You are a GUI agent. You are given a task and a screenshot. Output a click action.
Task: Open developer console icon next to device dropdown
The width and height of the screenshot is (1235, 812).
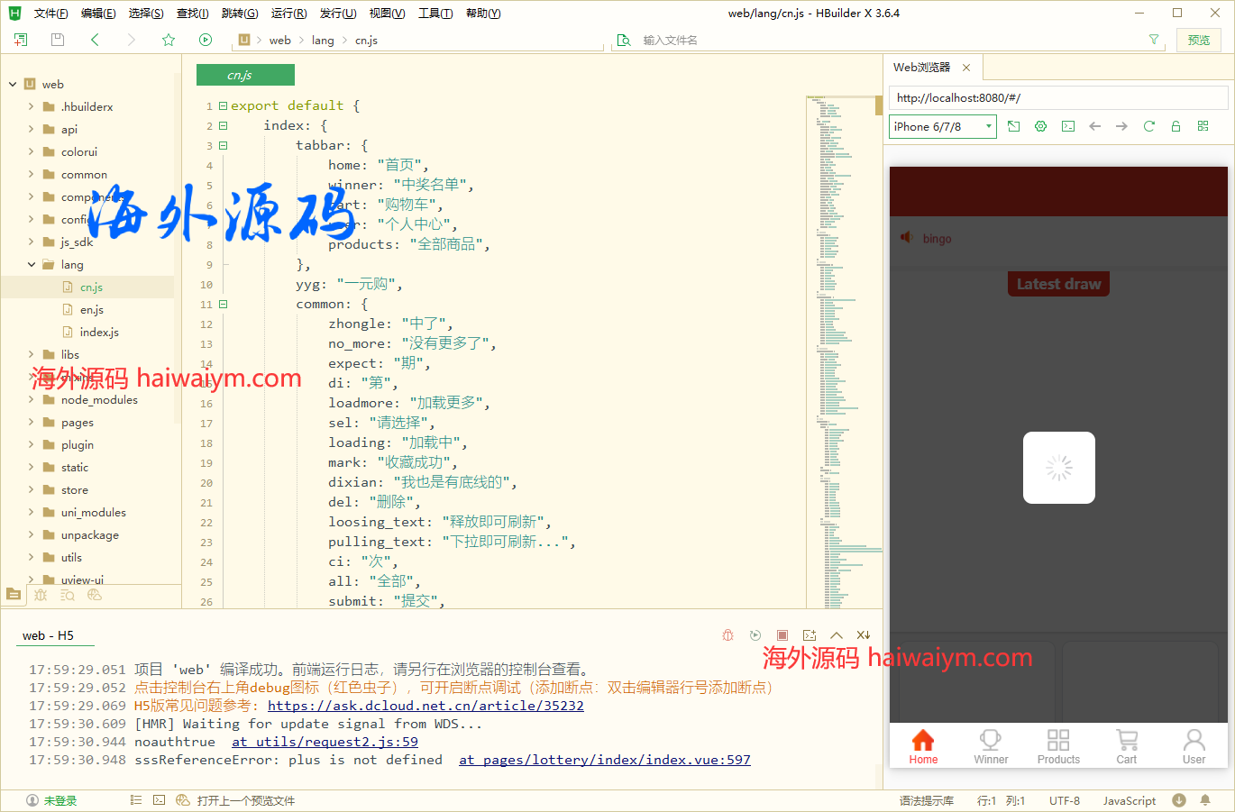pos(1067,126)
